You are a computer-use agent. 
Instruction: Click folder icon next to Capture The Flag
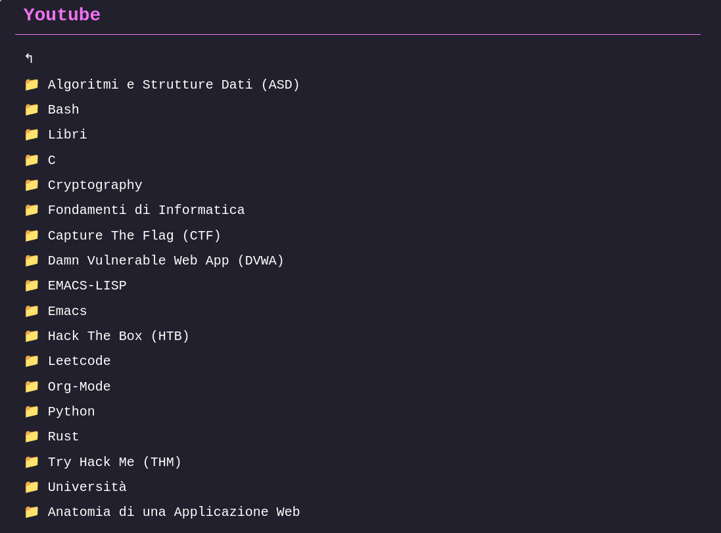(x=32, y=236)
